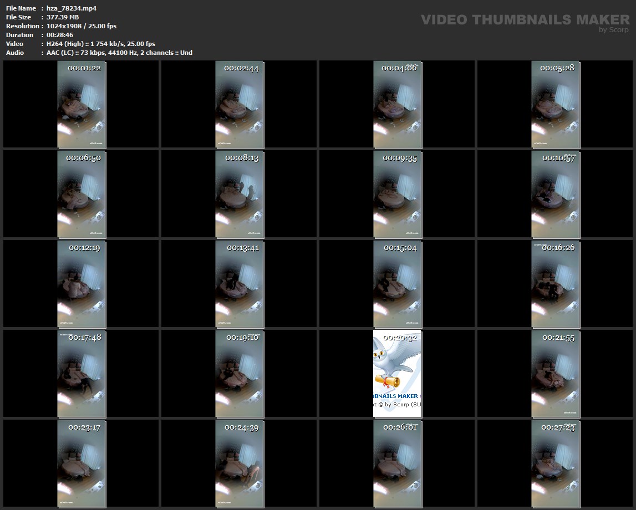Select the frame stamped 00:02:44
This screenshot has height=510, width=636.
[240, 105]
